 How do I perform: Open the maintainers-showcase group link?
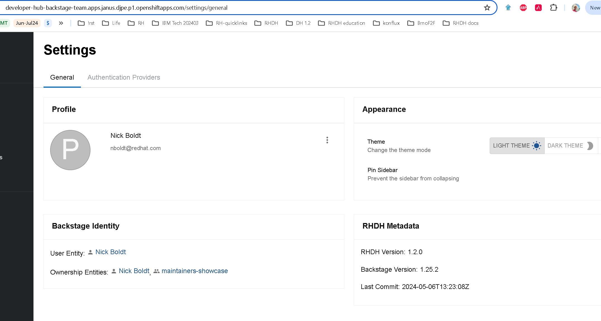tap(194, 271)
